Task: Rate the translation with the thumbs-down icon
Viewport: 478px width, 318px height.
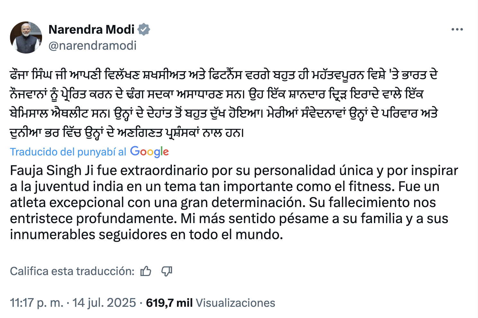Action: click(167, 271)
